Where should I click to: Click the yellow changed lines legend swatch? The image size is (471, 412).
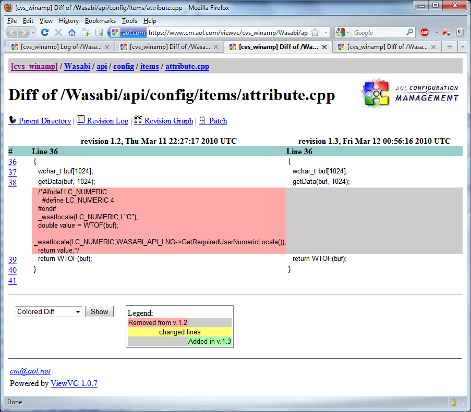[179, 332]
